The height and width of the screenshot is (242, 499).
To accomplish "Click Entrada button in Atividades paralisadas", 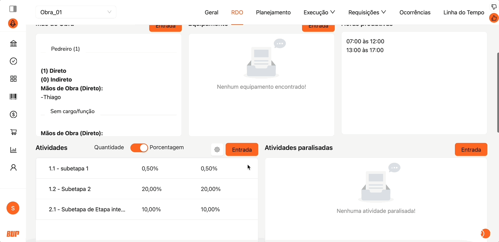I will pyautogui.click(x=471, y=150).
